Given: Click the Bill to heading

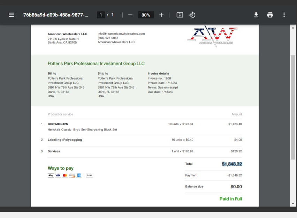Looking at the screenshot, I should [52, 73].
